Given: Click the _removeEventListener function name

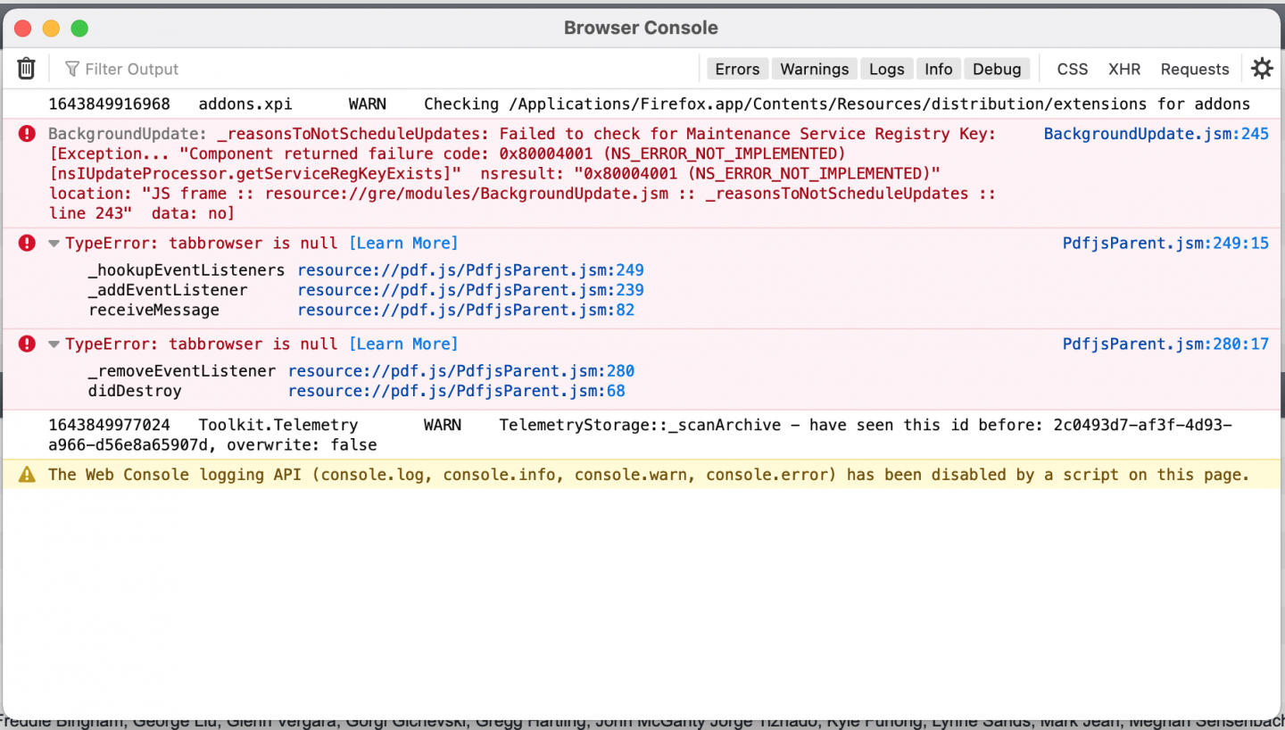Looking at the screenshot, I should click(182, 371).
